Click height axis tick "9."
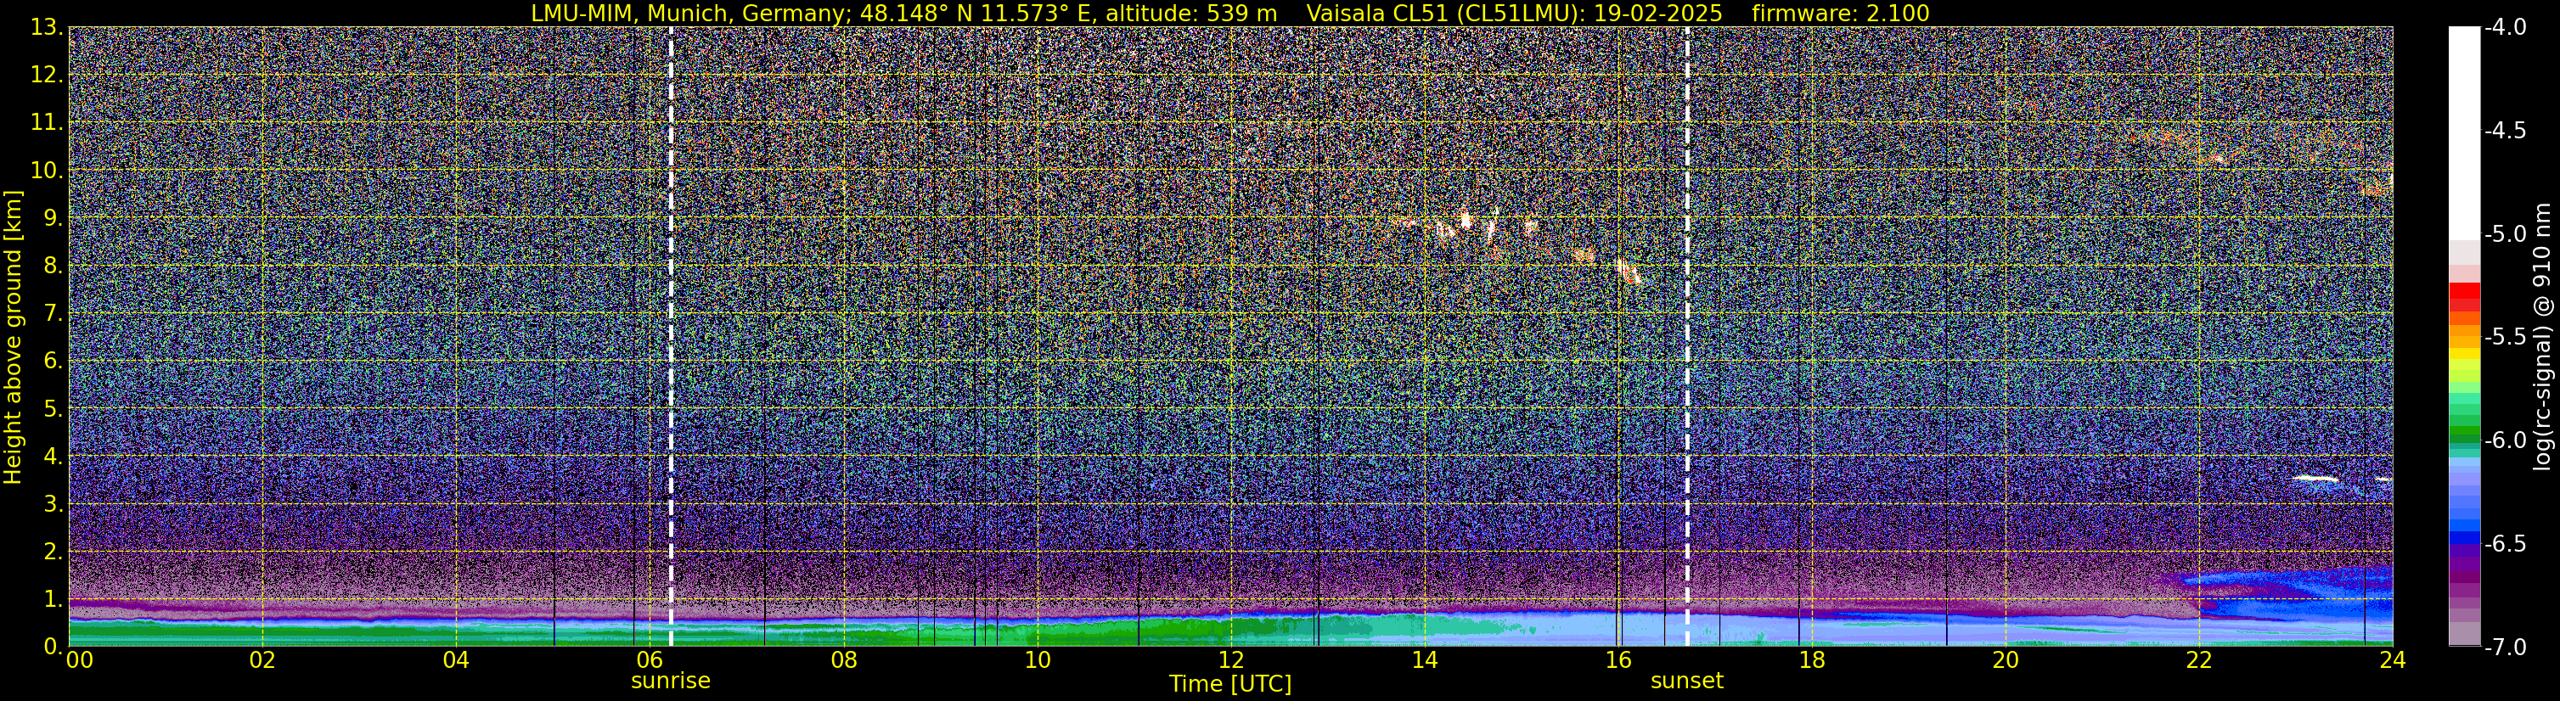The height and width of the screenshot is (701, 2560). pos(53,218)
